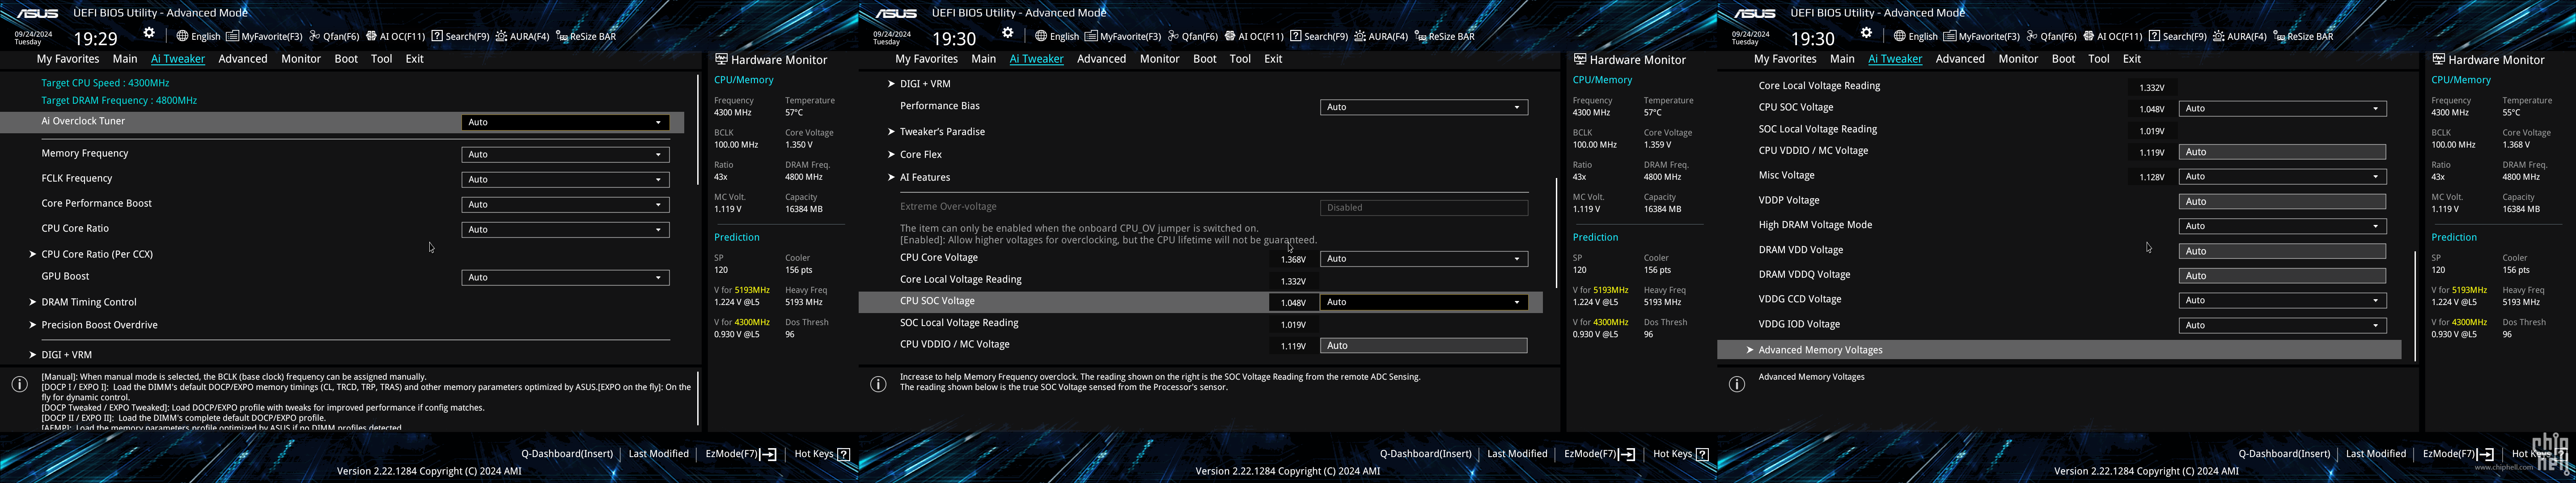Image resolution: width=2576 pixels, height=483 pixels.
Task: Open CPU Core Ratio dropdown in left screen
Action: point(565,229)
